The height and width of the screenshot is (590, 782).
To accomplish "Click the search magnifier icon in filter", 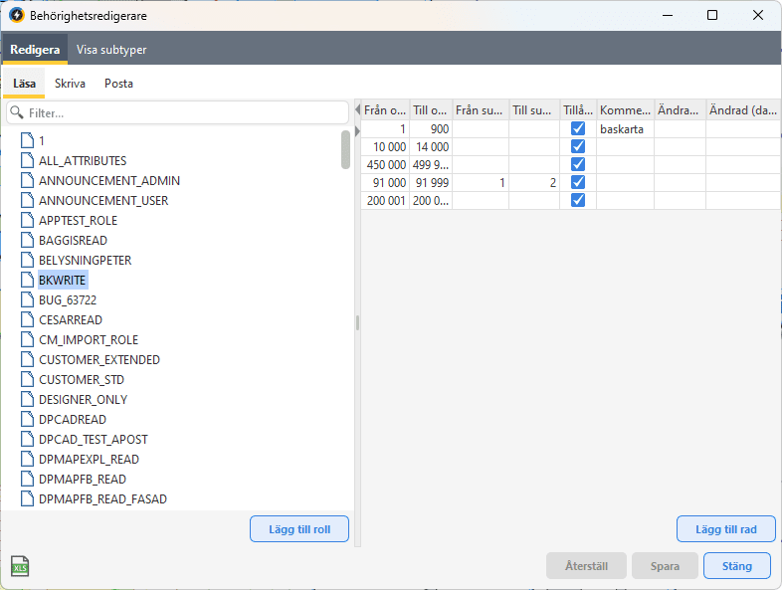I will pos(17,113).
